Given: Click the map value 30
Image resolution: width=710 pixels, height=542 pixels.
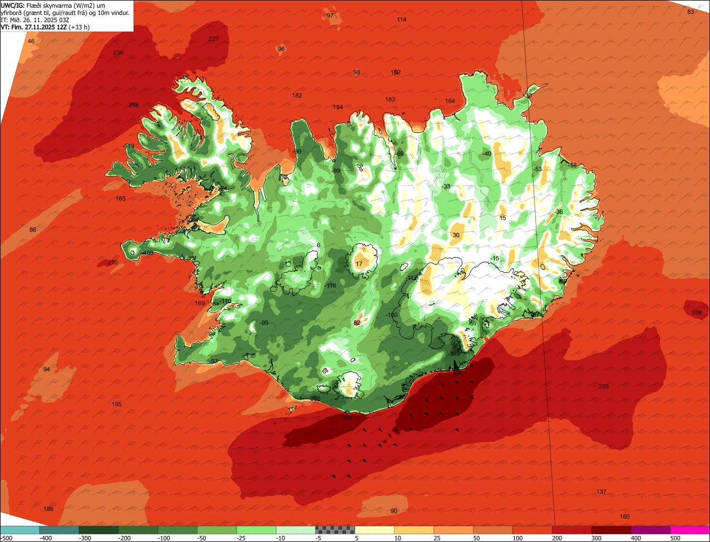Looking at the screenshot, I should click(x=456, y=235).
